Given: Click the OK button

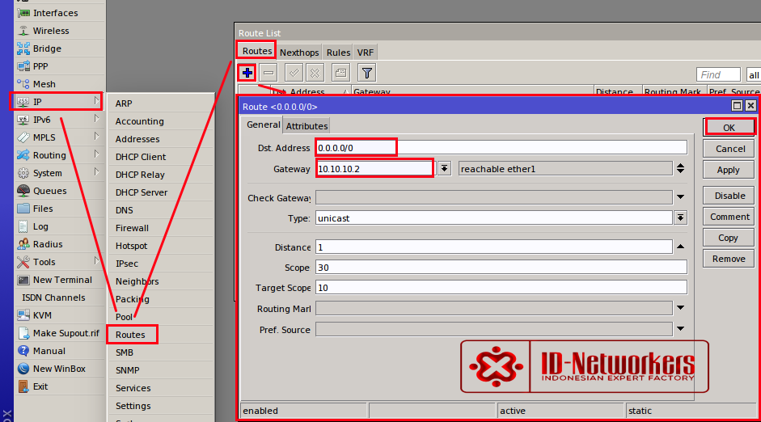Looking at the screenshot, I should [729, 128].
